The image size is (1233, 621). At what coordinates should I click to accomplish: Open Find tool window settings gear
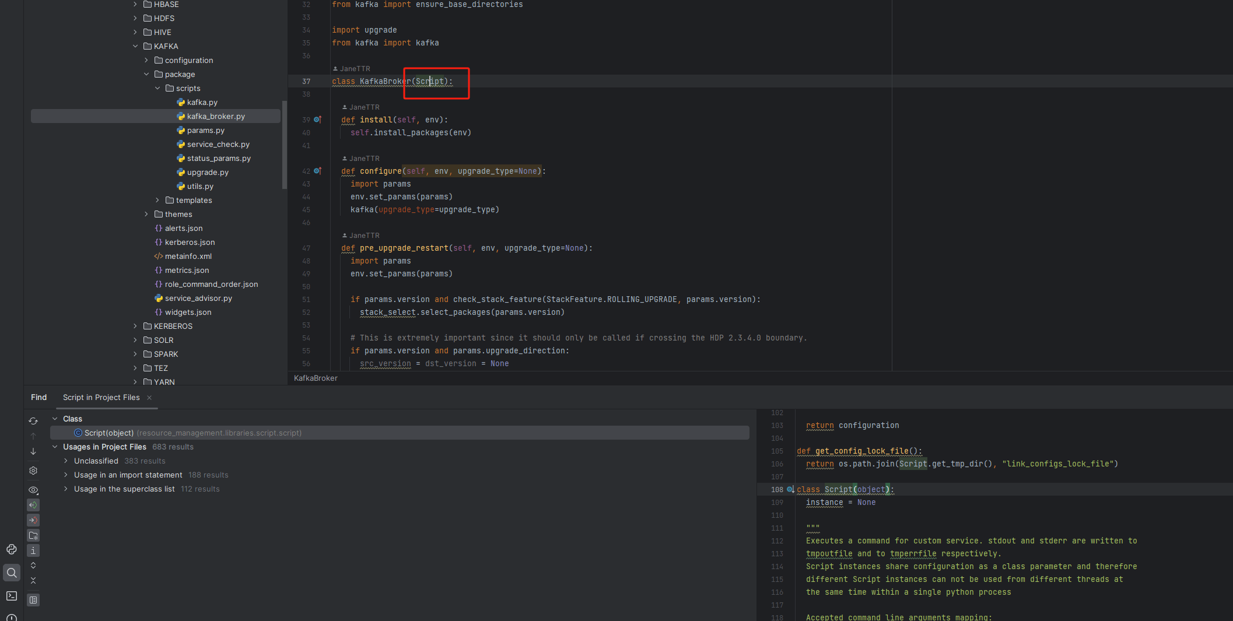(x=33, y=471)
